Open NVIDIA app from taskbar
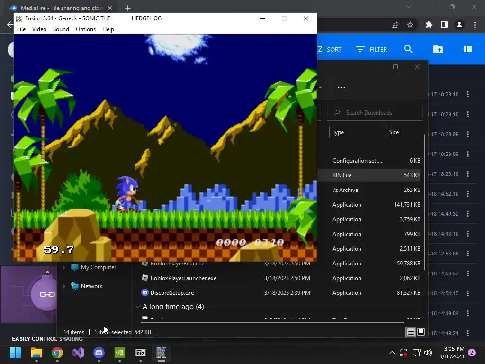The height and width of the screenshot is (364, 485). pyautogui.click(x=120, y=353)
